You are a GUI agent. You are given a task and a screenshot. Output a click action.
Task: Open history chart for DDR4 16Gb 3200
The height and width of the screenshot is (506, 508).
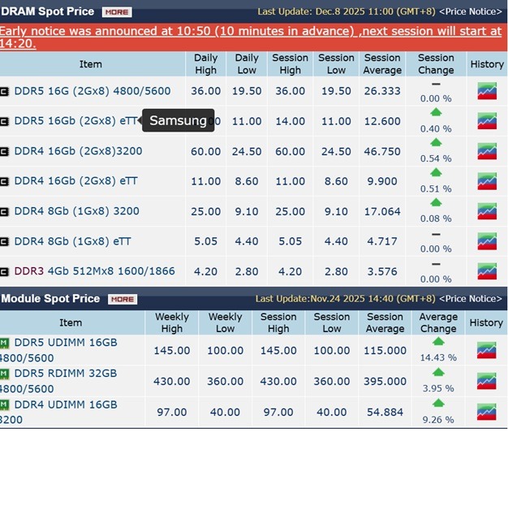click(487, 151)
